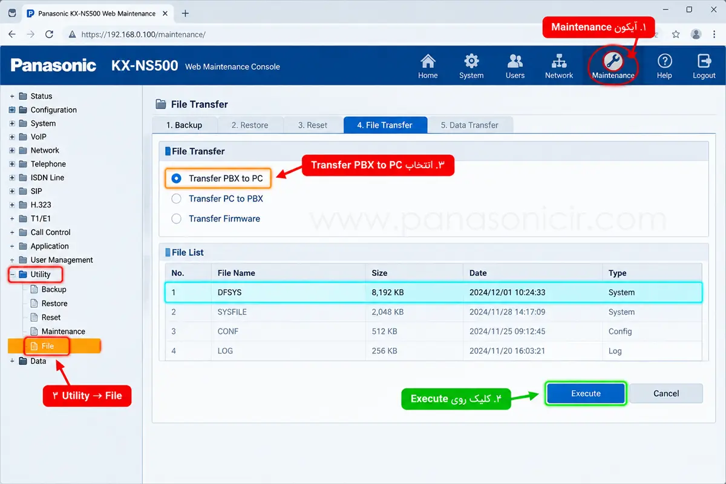The image size is (726, 484).
Task: Click the Date column header
Action: (478, 273)
